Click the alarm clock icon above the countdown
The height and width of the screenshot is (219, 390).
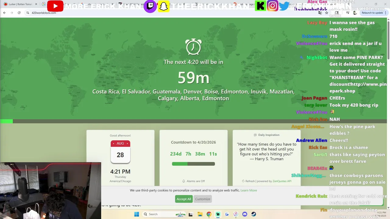pyautogui.click(x=193, y=47)
